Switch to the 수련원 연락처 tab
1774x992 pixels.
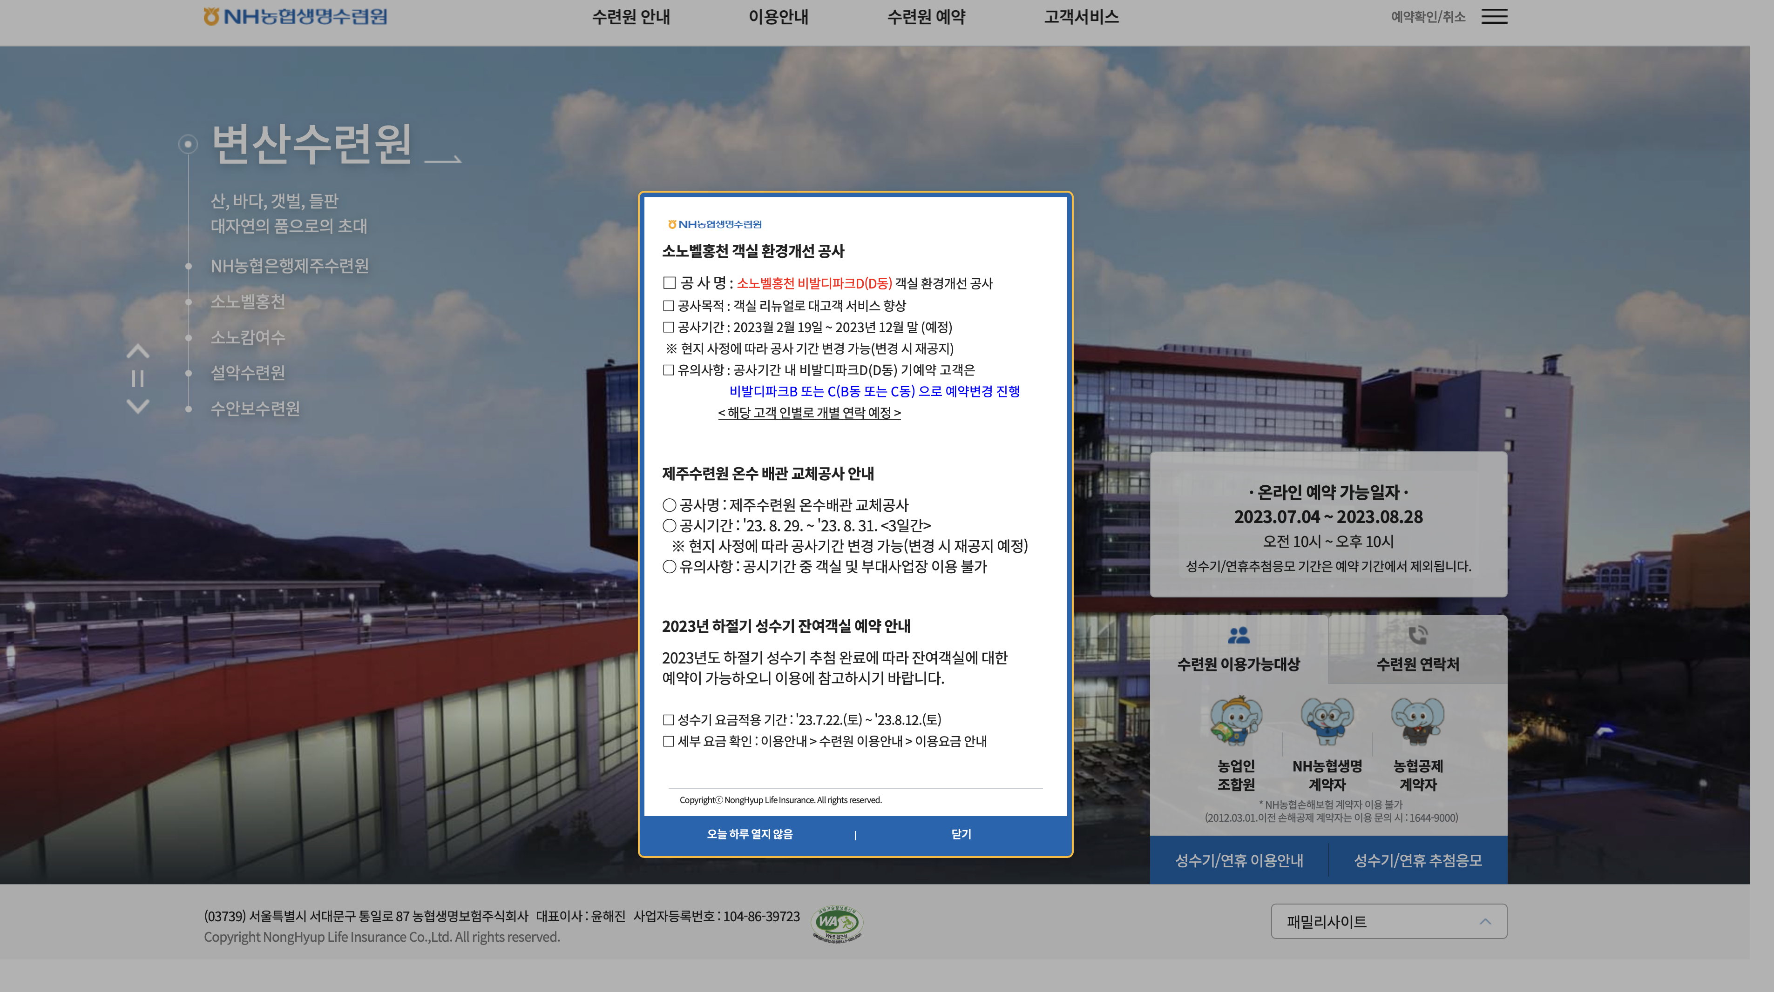tap(1417, 664)
